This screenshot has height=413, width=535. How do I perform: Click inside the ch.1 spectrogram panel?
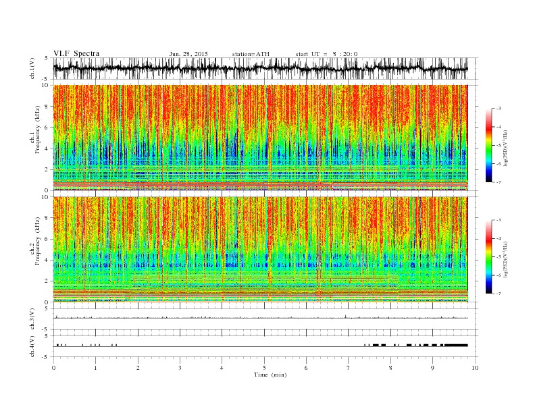[x=260, y=138]
